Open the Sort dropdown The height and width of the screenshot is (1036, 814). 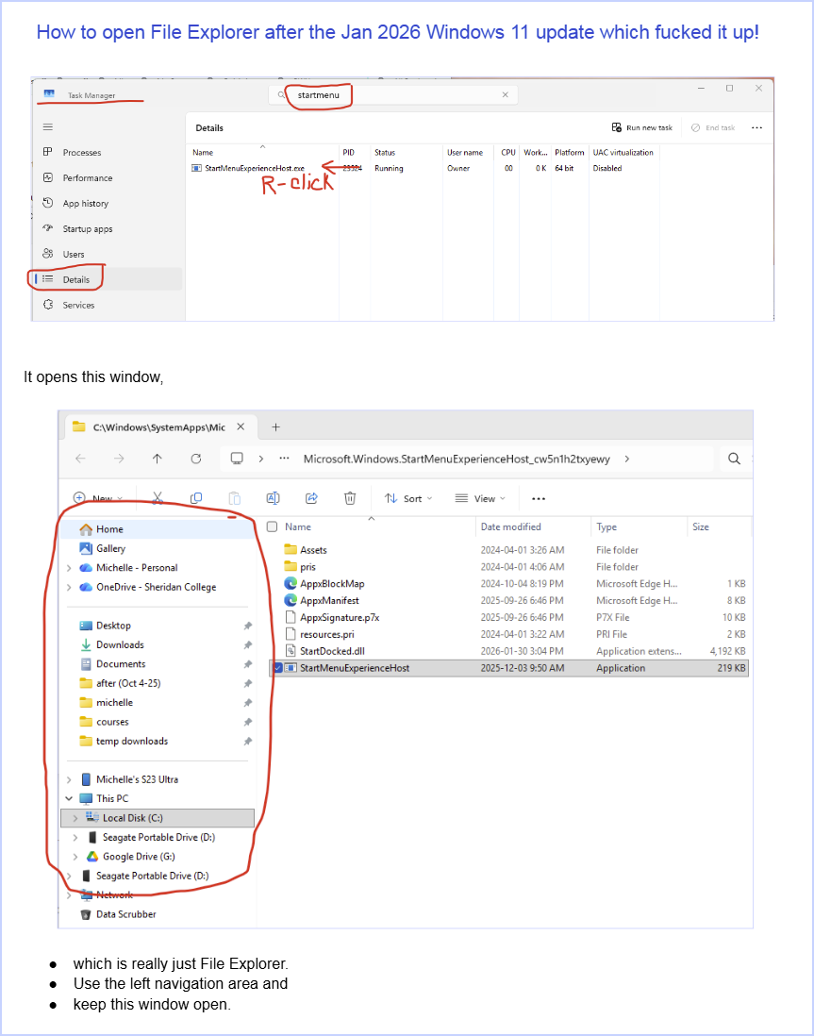pos(408,498)
